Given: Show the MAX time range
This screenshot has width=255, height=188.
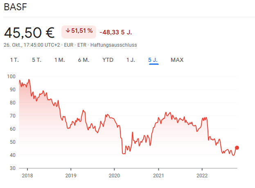Looking at the screenshot, I should point(177,60).
